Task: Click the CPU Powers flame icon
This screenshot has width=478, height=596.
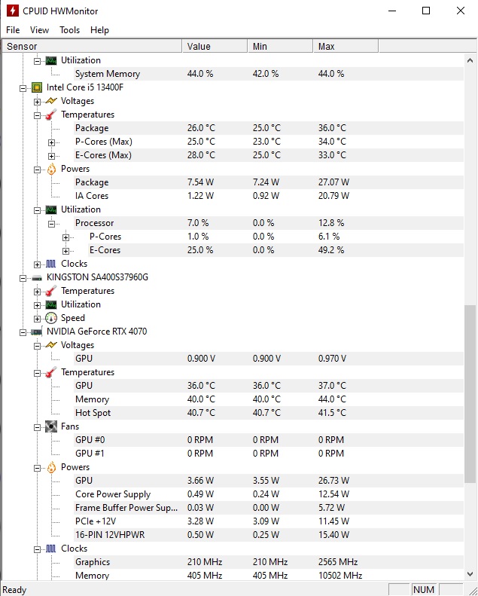Action: point(51,169)
